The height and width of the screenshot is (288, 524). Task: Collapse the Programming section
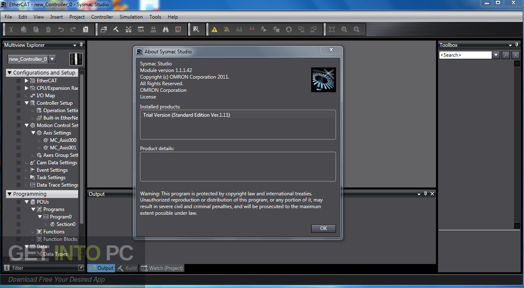point(10,194)
